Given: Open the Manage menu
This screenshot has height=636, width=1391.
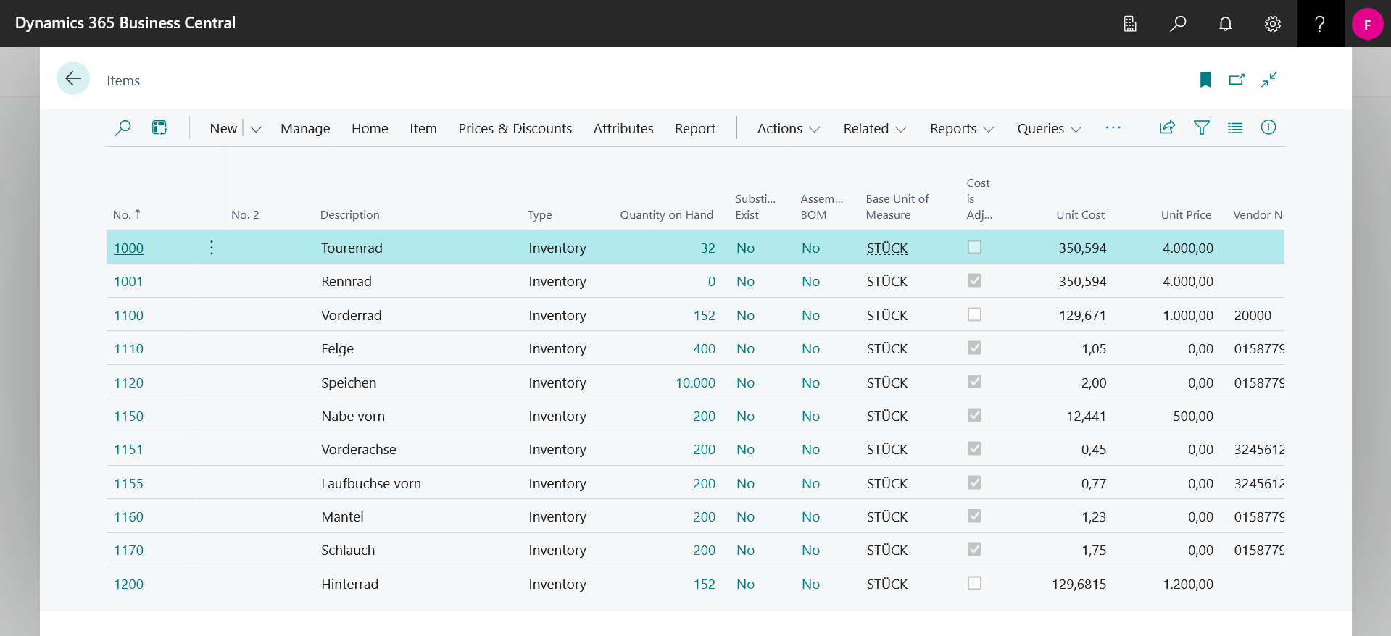Looking at the screenshot, I should 305,129.
